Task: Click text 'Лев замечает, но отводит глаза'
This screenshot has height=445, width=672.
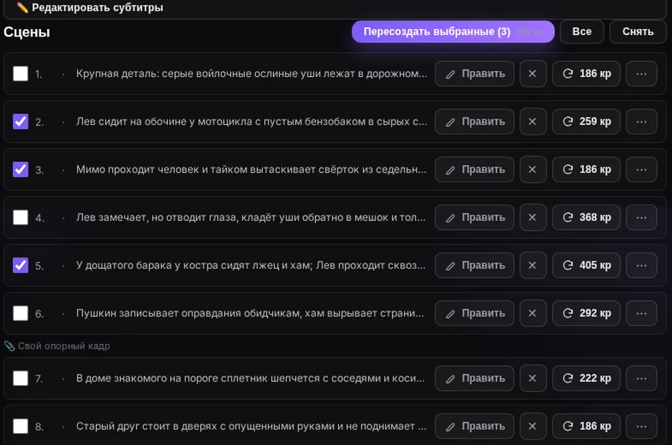Action: pos(158,217)
